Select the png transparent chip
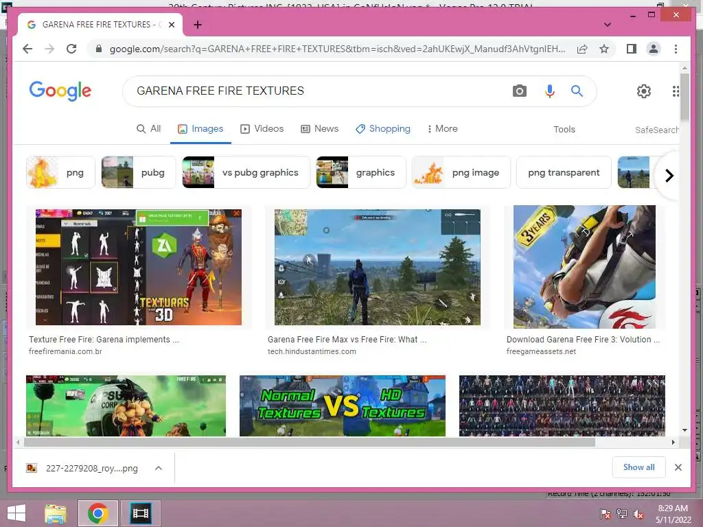The height and width of the screenshot is (527, 703). (x=564, y=172)
